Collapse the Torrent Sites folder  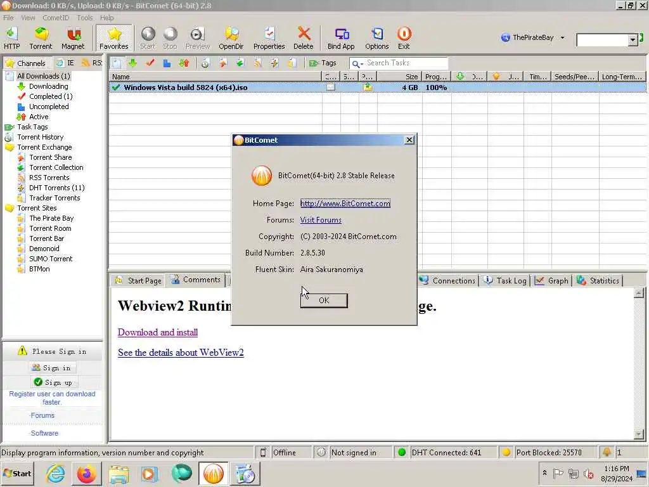[x=9, y=208]
